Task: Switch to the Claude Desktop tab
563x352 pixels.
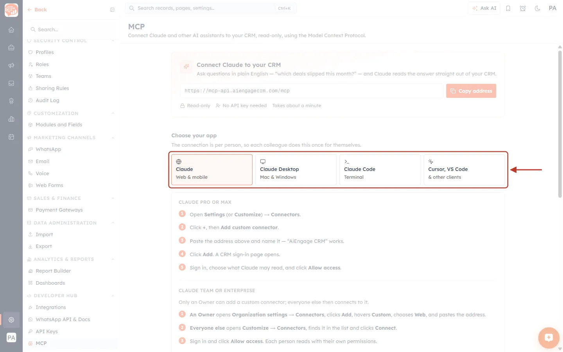Action: (x=296, y=169)
